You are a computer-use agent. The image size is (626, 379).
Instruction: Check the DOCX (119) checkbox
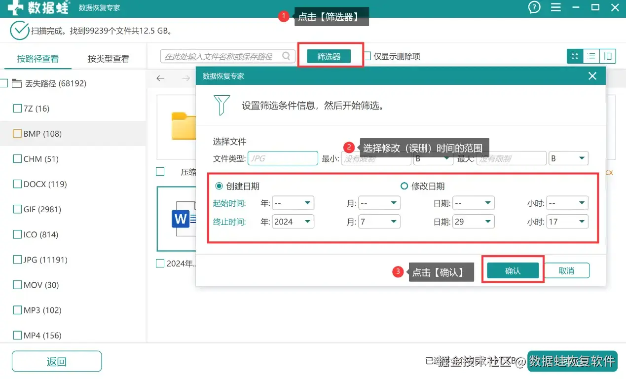pyautogui.click(x=17, y=184)
